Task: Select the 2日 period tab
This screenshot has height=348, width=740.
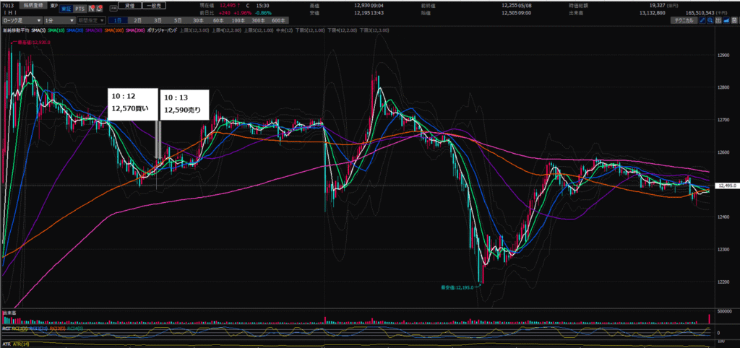Action: point(137,21)
